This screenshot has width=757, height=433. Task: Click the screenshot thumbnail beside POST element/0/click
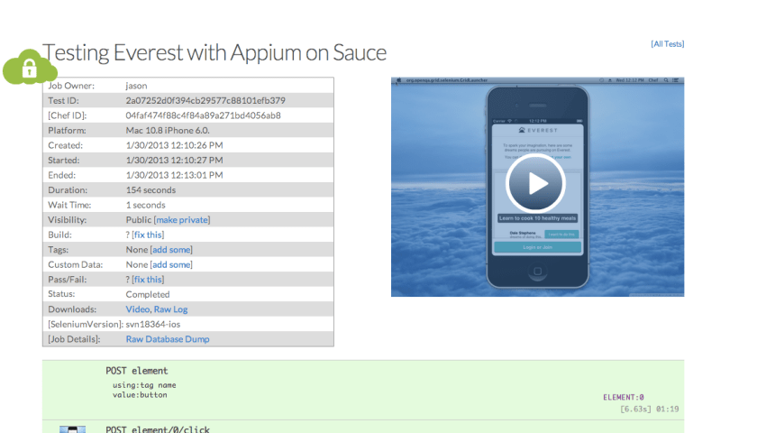tap(71, 428)
